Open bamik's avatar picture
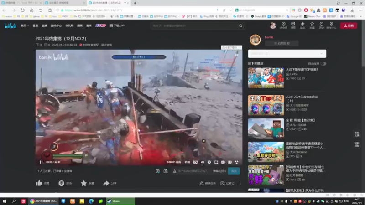Screen dimensions: 365x205 click(x=255, y=40)
